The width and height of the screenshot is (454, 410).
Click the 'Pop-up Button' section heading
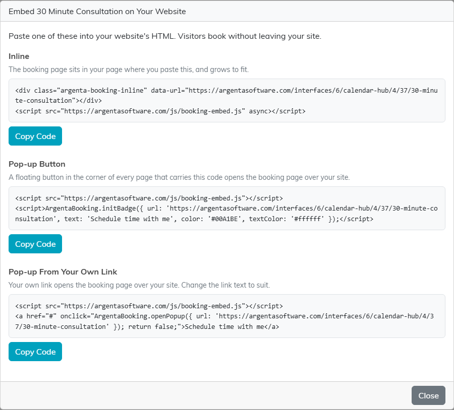pos(37,164)
